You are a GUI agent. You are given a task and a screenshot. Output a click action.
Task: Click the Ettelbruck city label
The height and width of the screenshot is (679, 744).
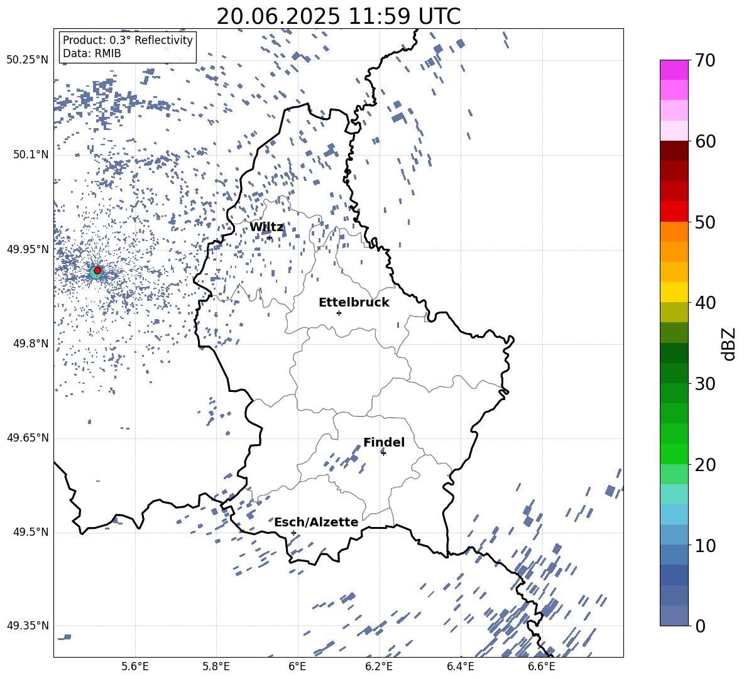(354, 303)
